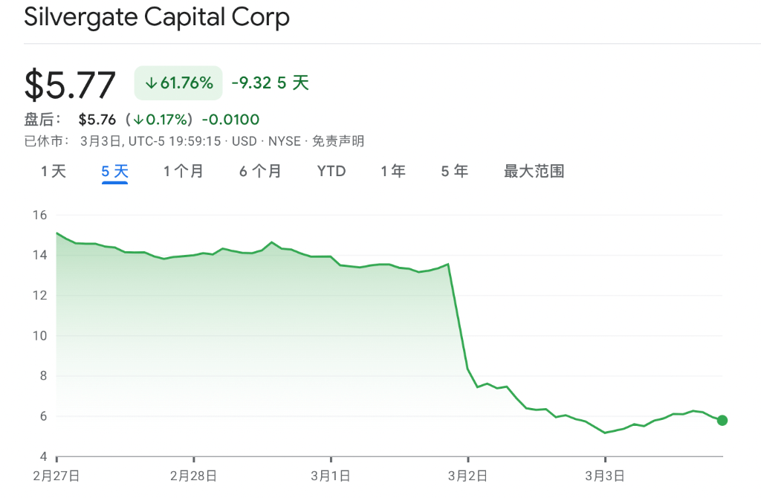The width and height of the screenshot is (761, 498).
Task: Switch to the 5天 range tab
Action: click(115, 172)
